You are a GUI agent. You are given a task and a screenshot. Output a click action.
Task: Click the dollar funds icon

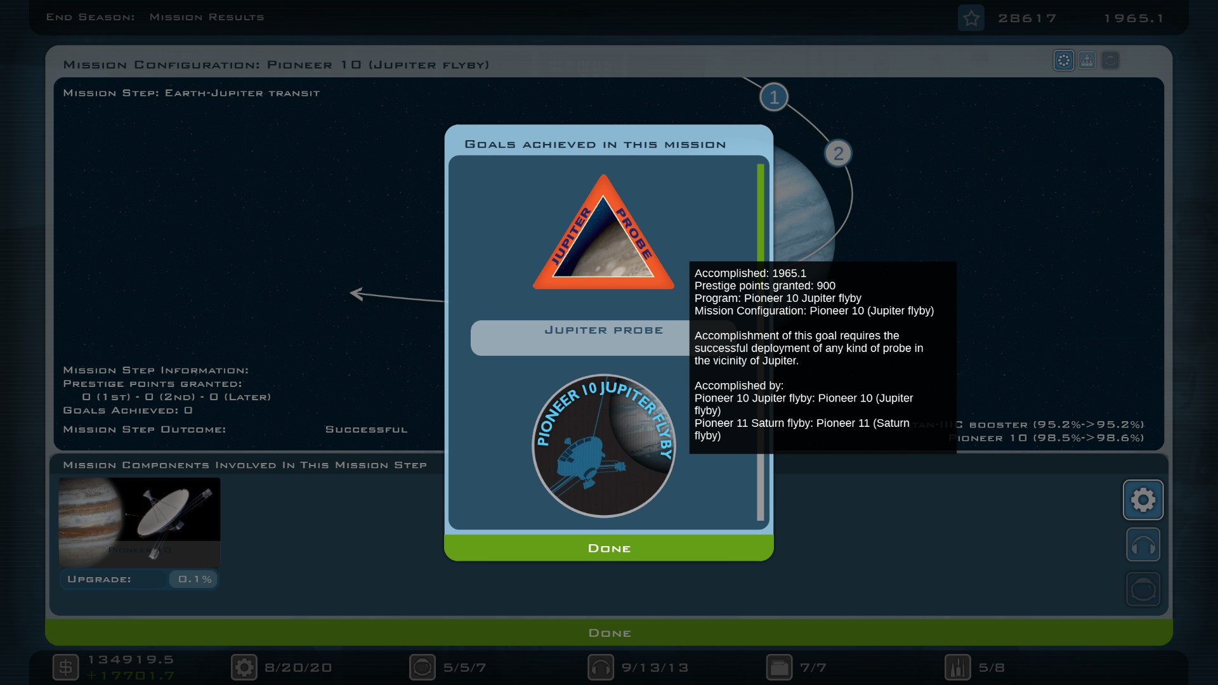click(x=65, y=667)
